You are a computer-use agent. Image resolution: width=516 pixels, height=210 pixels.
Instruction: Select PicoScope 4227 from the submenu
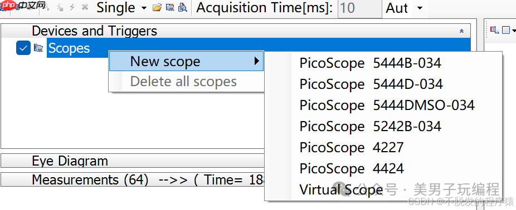pos(352,147)
